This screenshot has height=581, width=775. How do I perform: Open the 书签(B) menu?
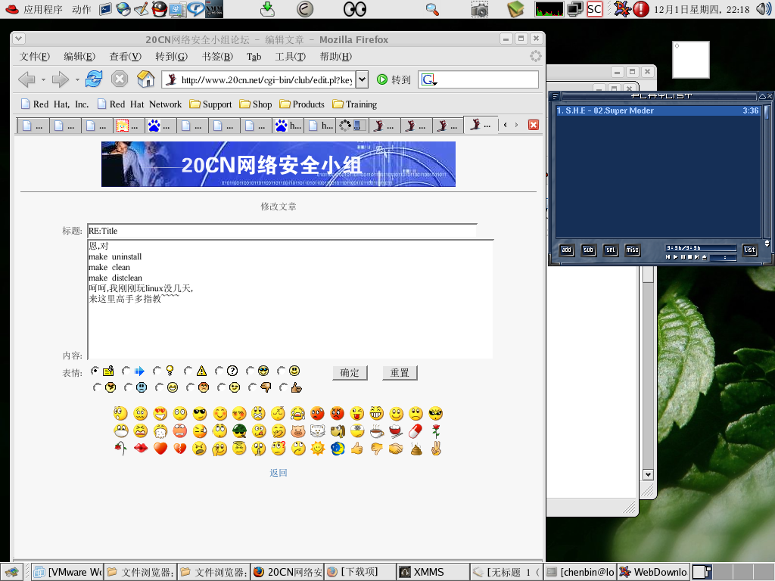(x=217, y=57)
